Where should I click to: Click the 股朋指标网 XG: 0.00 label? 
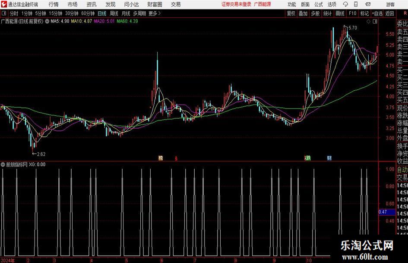(25, 165)
